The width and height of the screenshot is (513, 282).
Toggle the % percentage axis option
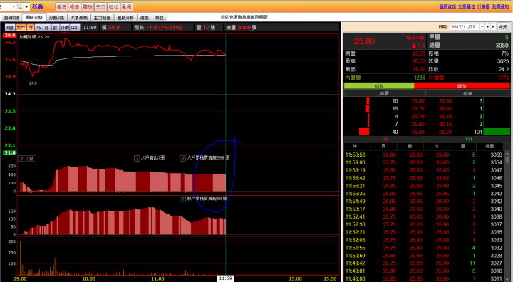tap(39, 28)
